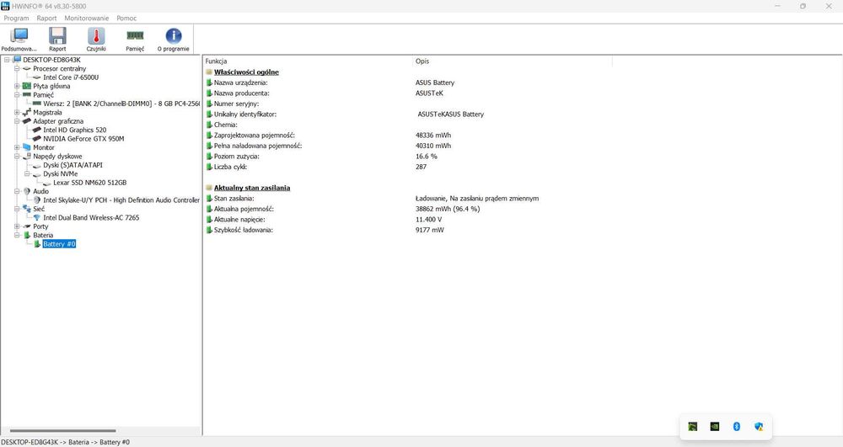The image size is (843, 447).
Task: Open the Podsumowanie summary toolbar icon
Action: [19, 40]
